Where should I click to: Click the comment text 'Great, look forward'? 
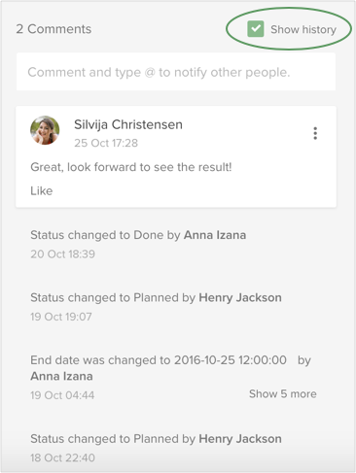click(131, 167)
